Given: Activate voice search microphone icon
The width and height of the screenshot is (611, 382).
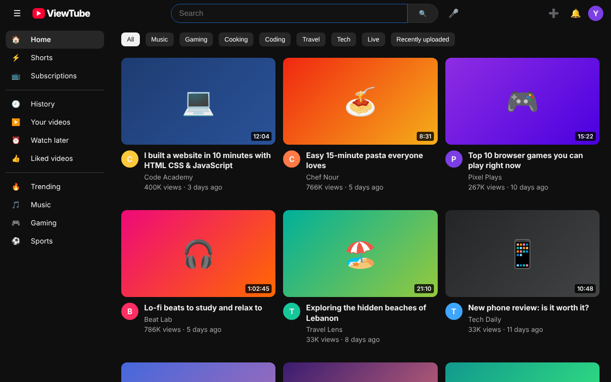Looking at the screenshot, I should 453,13.
